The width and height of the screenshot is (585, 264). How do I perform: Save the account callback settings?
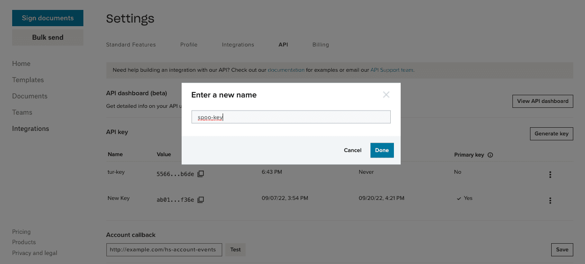[562, 250]
